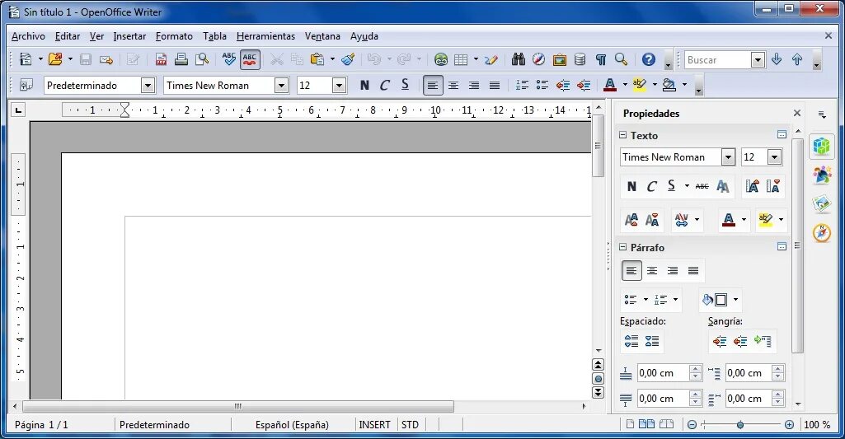Click the Insert Table icon

[461, 59]
